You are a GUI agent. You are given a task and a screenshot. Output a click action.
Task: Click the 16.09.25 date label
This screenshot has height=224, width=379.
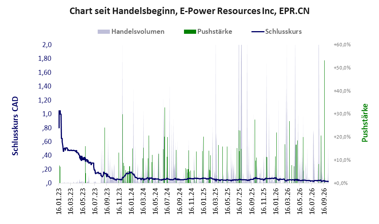252,201
